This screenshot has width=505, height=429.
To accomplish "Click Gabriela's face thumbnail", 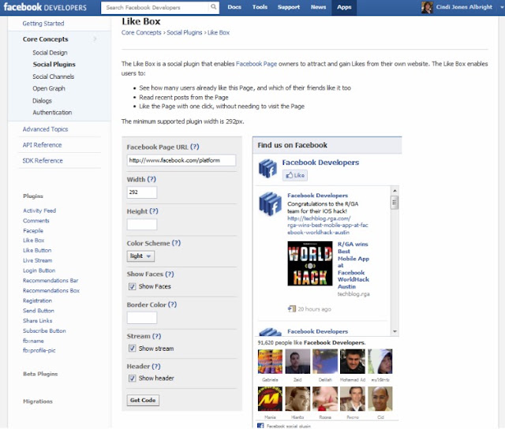I will [x=270, y=361].
